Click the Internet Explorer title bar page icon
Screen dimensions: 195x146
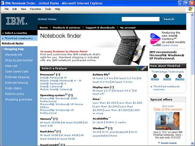tap(2, 3)
